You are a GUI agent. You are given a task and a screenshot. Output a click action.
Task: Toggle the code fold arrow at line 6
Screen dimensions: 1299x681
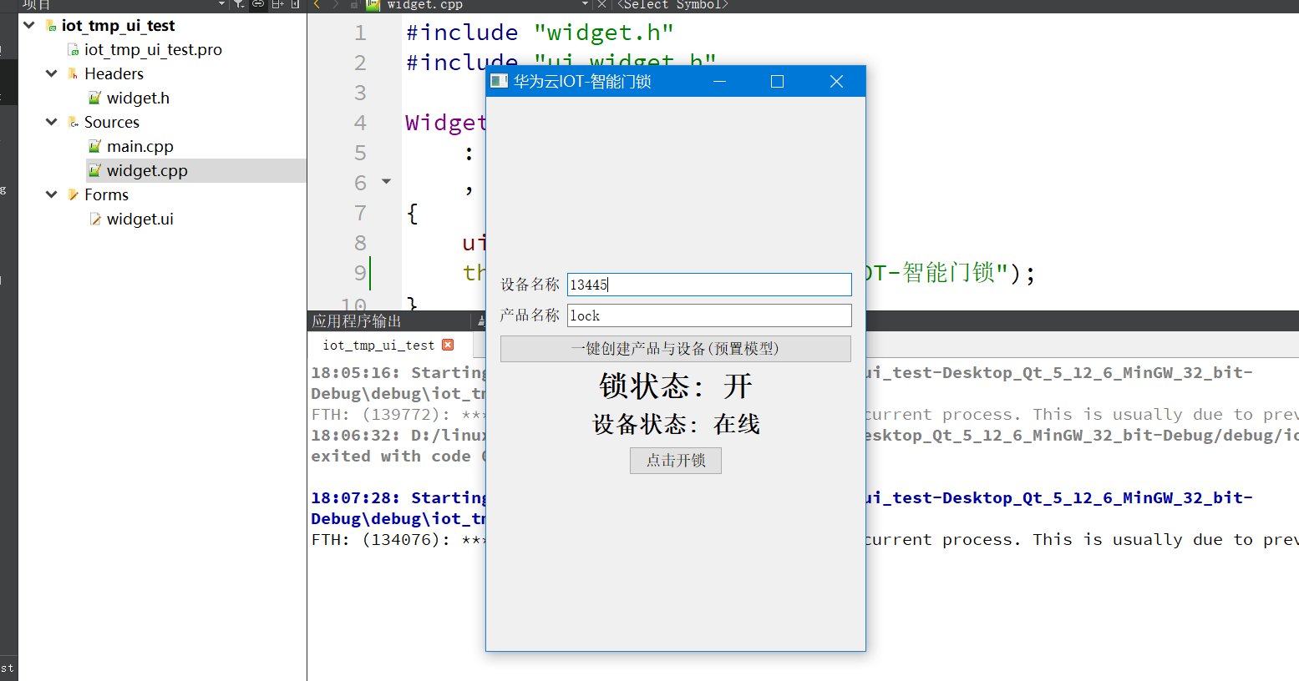[x=386, y=181]
